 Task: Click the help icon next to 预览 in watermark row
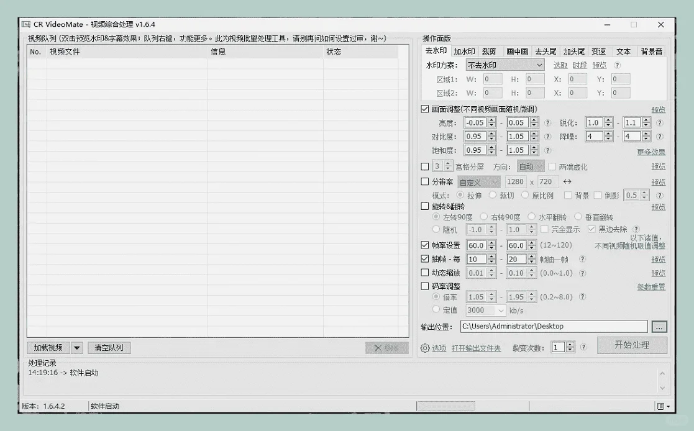(x=617, y=65)
